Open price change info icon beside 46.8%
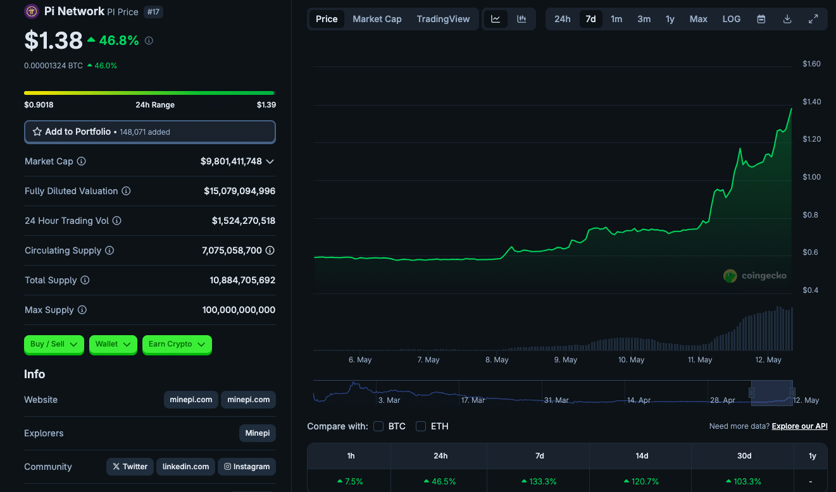Image resolution: width=836 pixels, height=492 pixels. coord(149,40)
